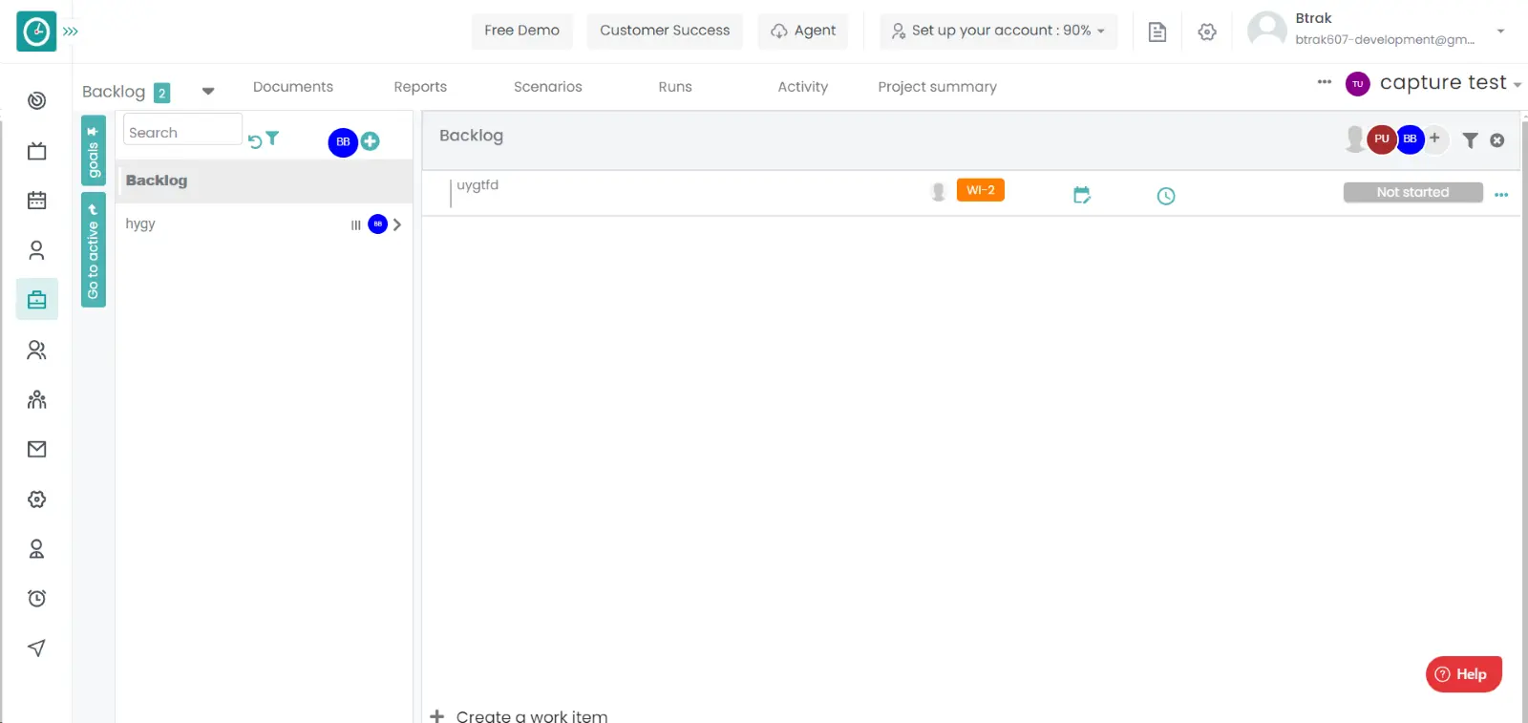Reset the goal filter beside Search box
The height and width of the screenshot is (723, 1528).
pos(255,141)
